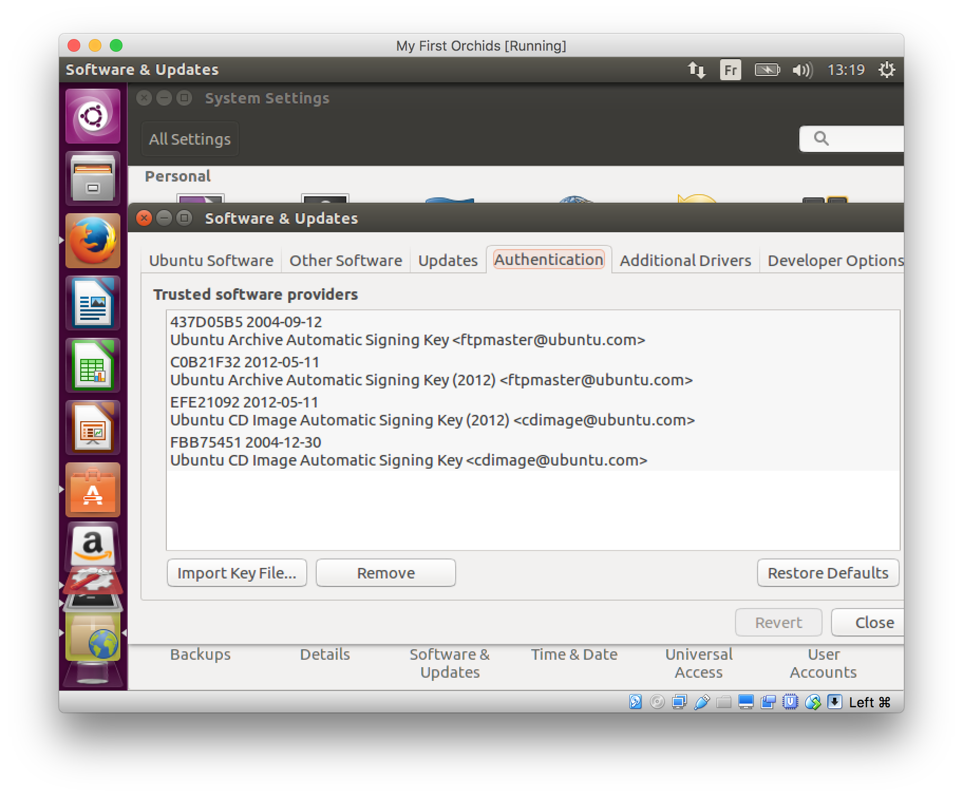Click the Remove key button
963x797 pixels.
pyautogui.click(x=385, y=573)
